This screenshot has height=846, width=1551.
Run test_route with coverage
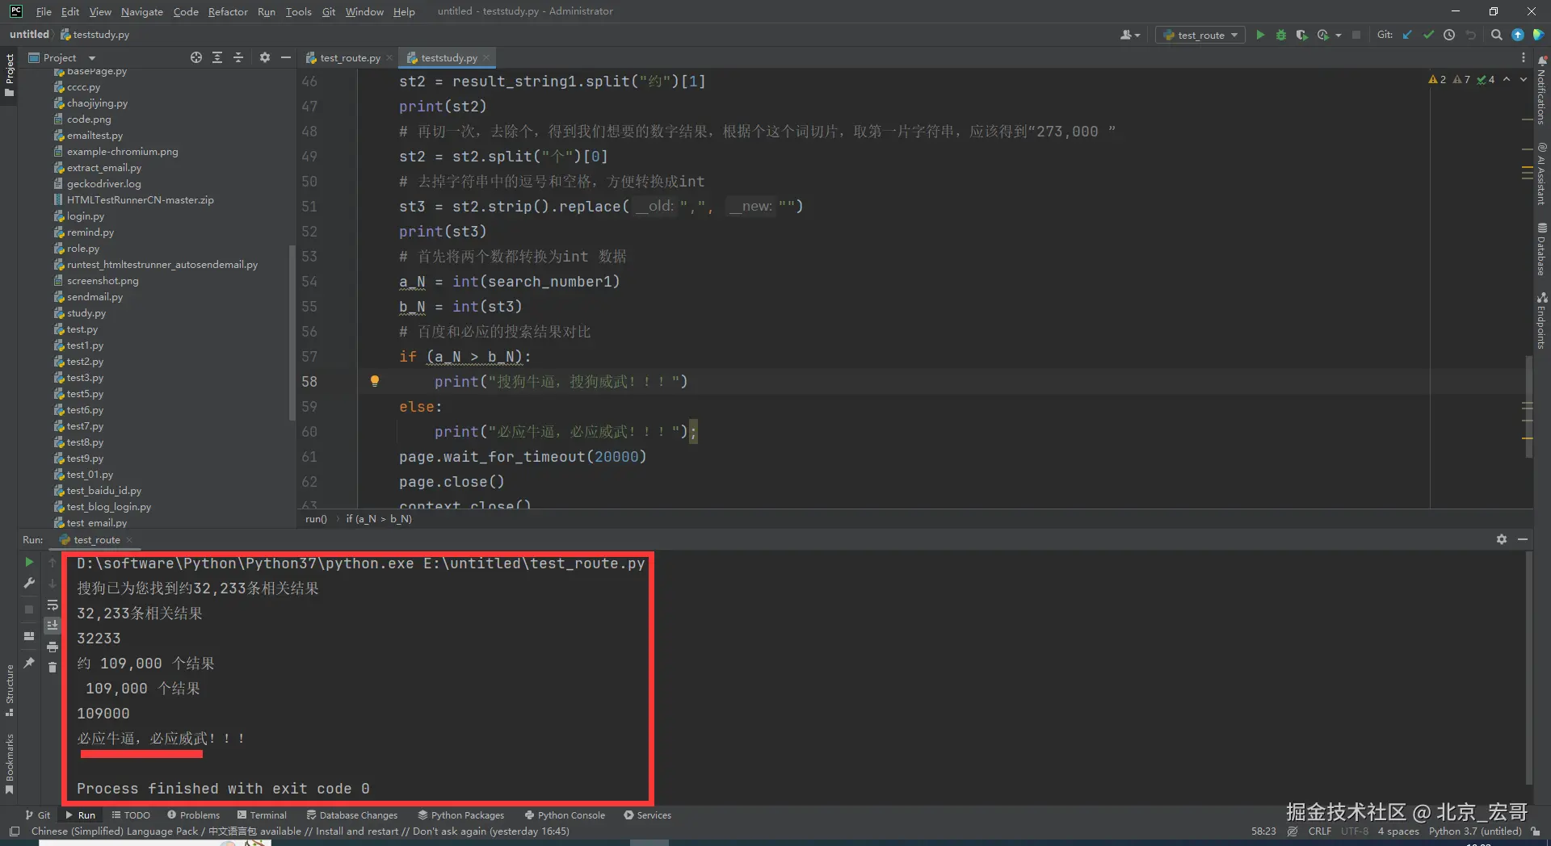(x=1301, y=35)
